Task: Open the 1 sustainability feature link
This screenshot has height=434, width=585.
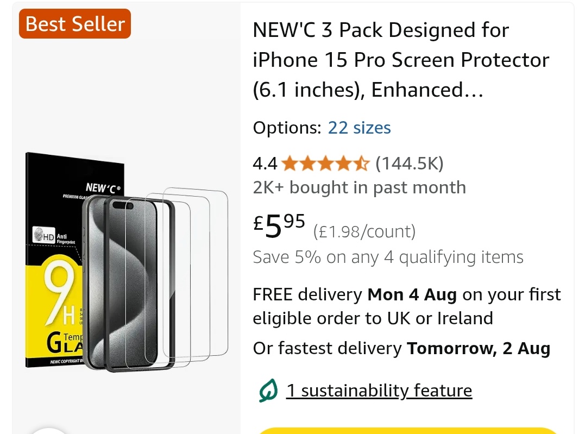Action: coord(379,391)
